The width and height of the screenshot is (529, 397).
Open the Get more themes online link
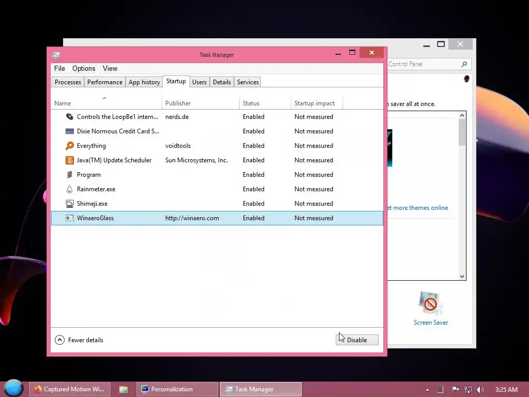pos(417,208)
